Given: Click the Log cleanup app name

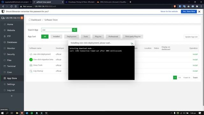Looking at the screenshot, I should point(38,71).
